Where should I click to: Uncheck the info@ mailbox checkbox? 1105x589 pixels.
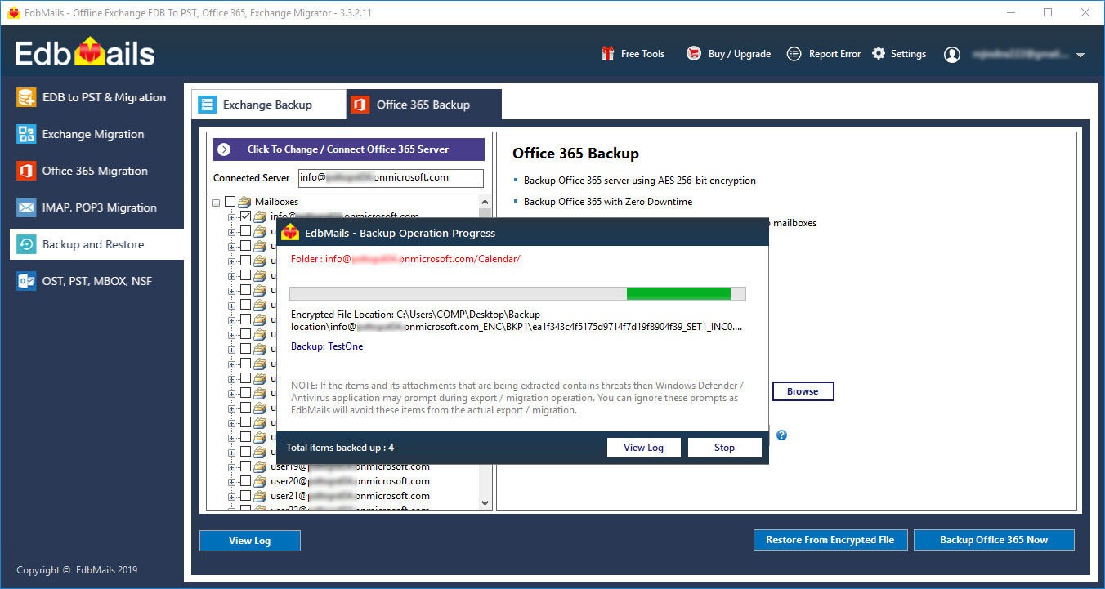point(245,216)
